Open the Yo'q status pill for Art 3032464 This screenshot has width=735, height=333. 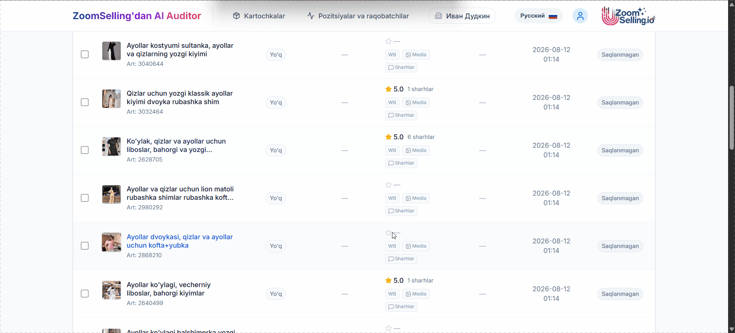(x=276, y=103)
